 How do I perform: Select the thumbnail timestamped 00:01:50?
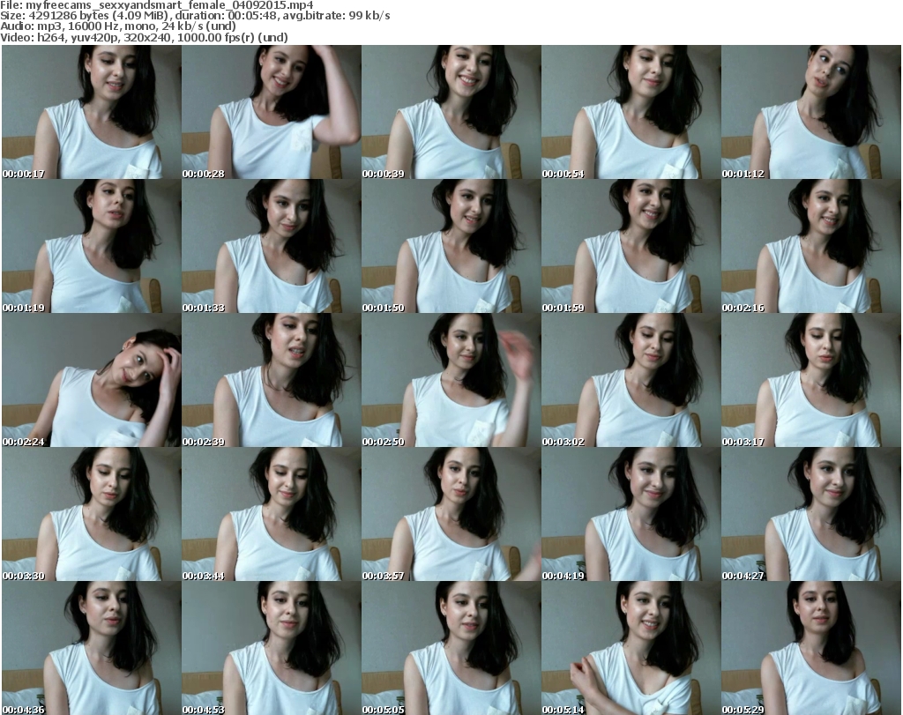pyautogui.click(x=451, y=246)
